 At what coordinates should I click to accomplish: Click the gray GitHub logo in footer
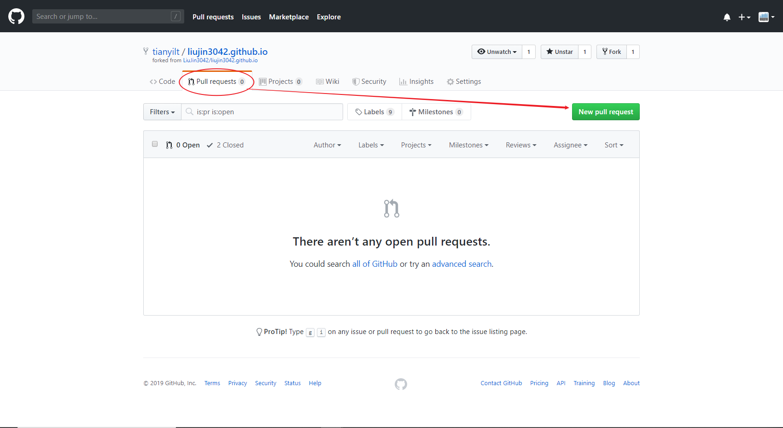tap(401, 384)
